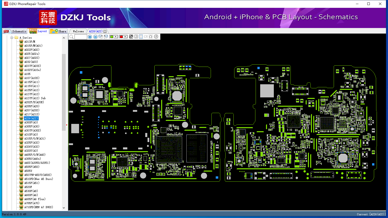Select A025(A02s) in the tree
Image resolution: width=388 pixels, height=218 pixels.
(x=32, y=54)
